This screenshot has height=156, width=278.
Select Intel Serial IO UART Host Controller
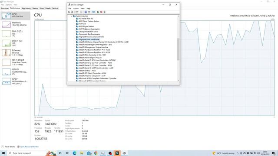click(96, 68)
